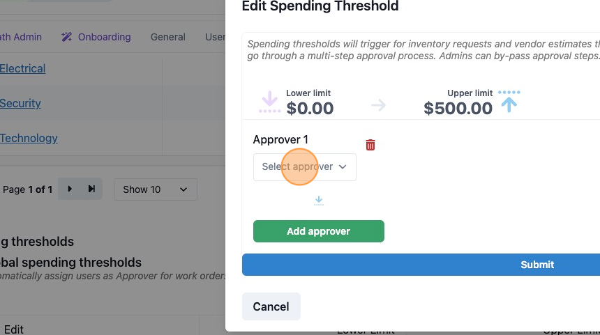Screen dimensions: 600x335
Task: Cancel editing the spending threshold
Action: [271, 306]
